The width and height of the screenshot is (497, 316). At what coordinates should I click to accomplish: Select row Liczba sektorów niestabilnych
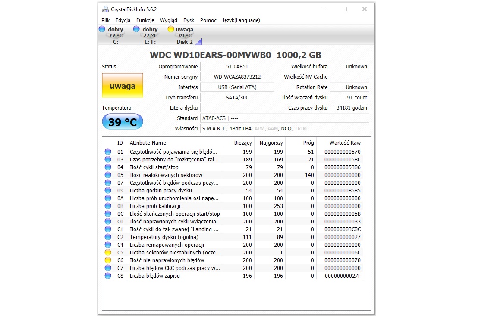233,252
